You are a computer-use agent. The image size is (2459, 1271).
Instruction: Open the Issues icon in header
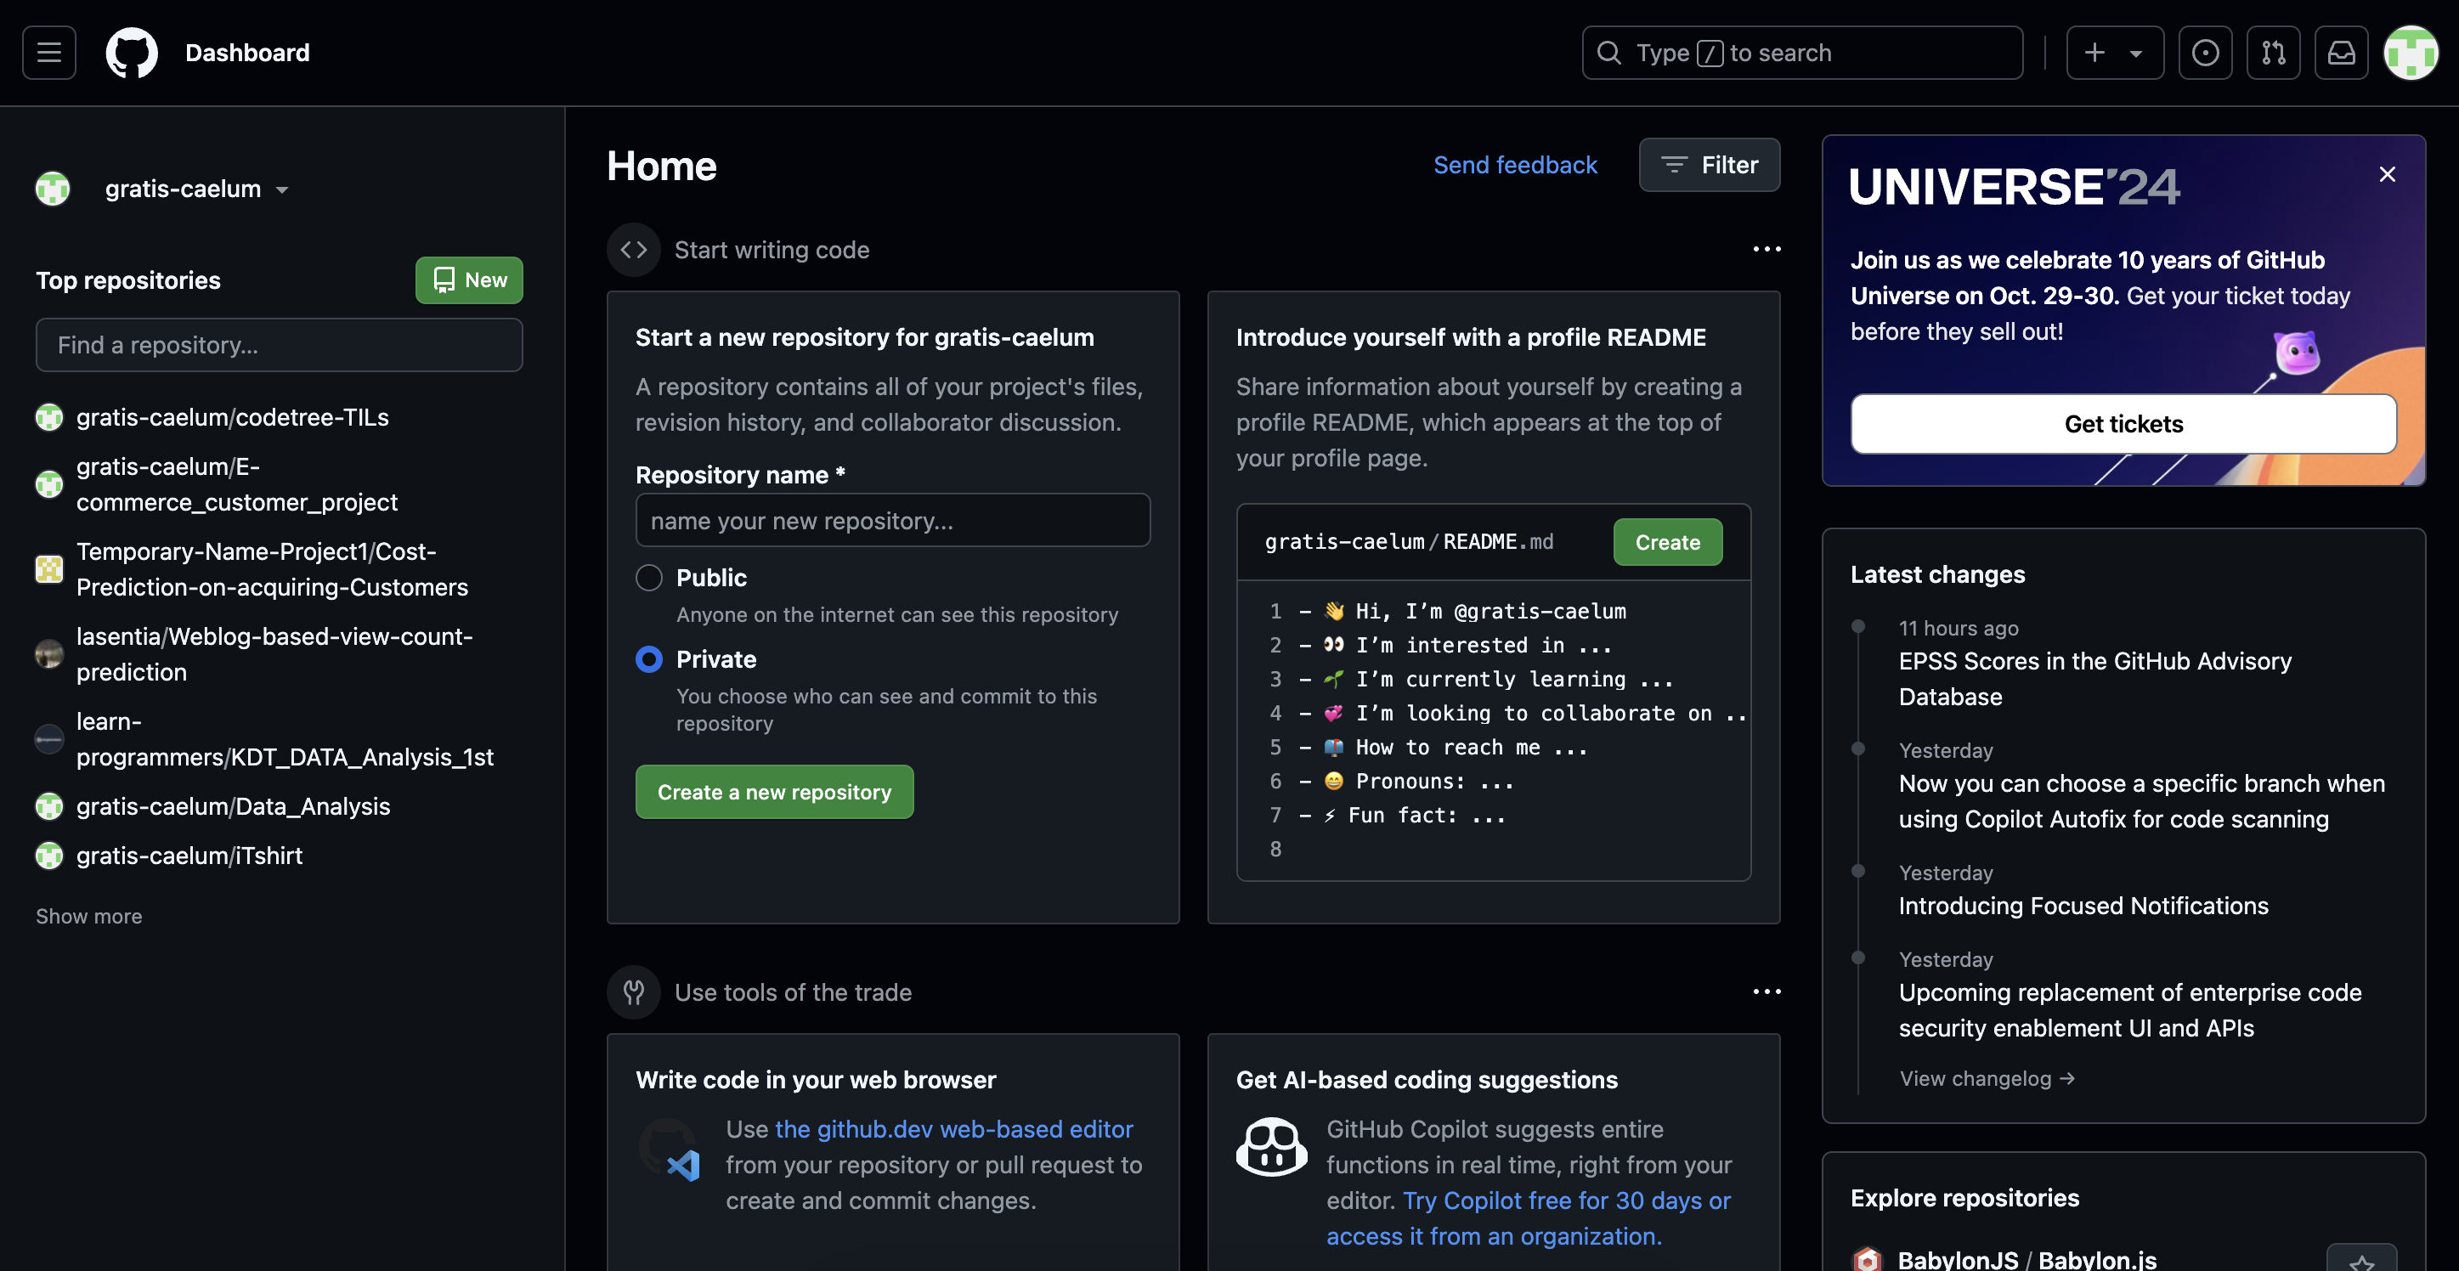[2204, 53]
